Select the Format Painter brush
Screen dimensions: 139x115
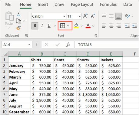coord(19,28)
